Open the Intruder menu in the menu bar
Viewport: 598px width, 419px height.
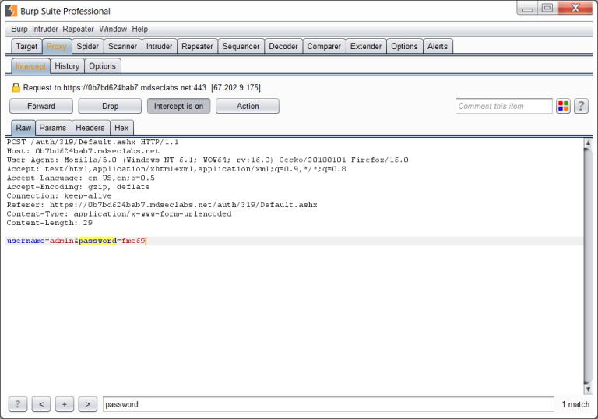(45, 29)
